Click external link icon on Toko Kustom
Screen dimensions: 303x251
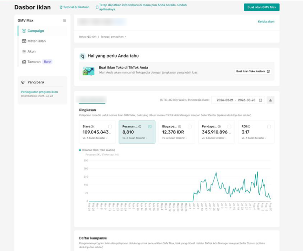[268, 71]
